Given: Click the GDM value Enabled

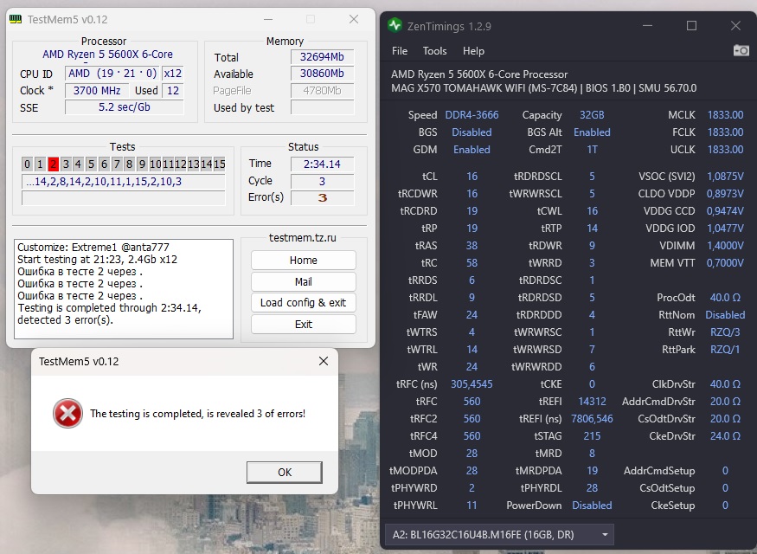Looking at the screenshot, I should pyautogui.click(x=472, y=150).
